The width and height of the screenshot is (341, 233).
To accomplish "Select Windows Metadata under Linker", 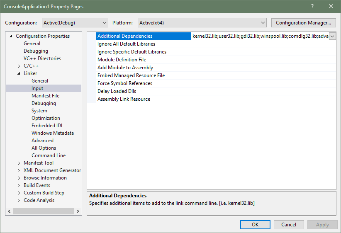I will 53,133.
